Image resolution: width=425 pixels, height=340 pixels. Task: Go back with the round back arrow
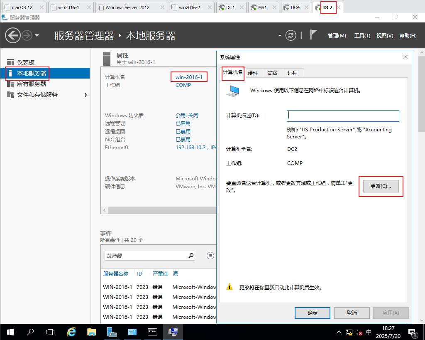pos(13,35)
